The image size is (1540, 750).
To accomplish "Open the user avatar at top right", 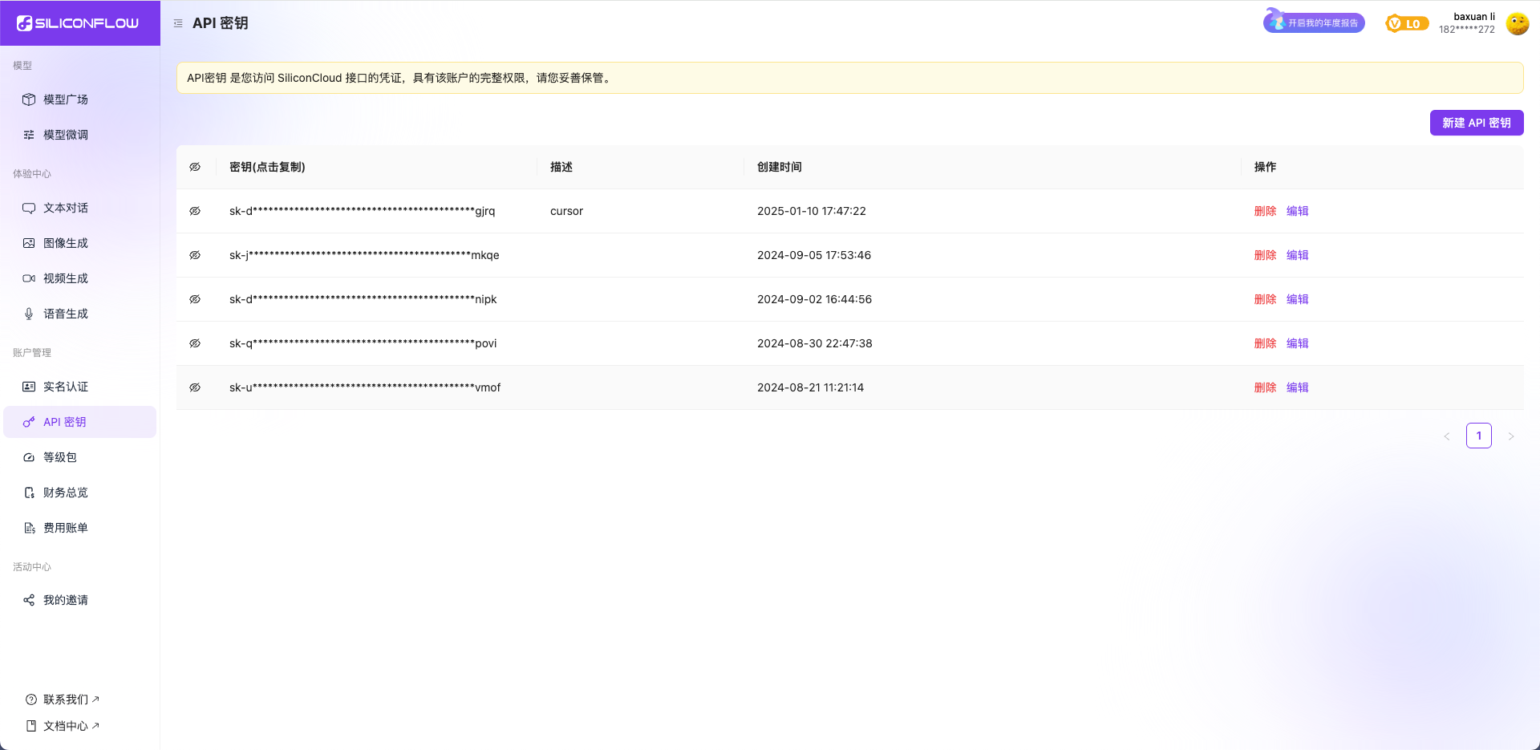I will (1517, 23).
